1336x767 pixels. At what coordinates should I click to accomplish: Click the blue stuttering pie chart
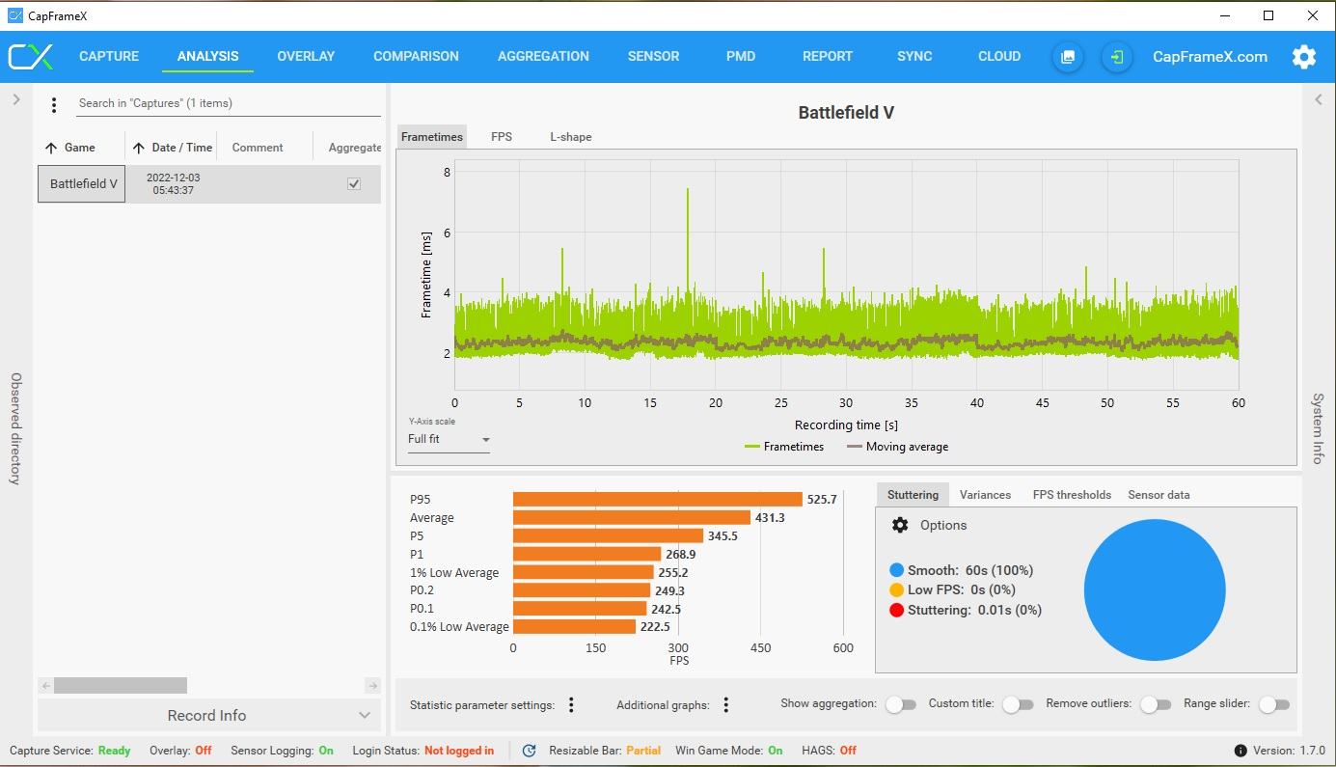tap(1155, 590)
